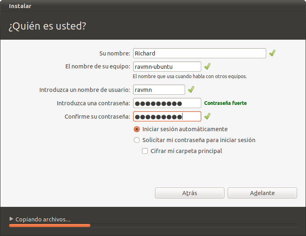This screenshot has height=236, width=306.
Task: Click the 'Instalar' window title
Action: tap(20, 6)
